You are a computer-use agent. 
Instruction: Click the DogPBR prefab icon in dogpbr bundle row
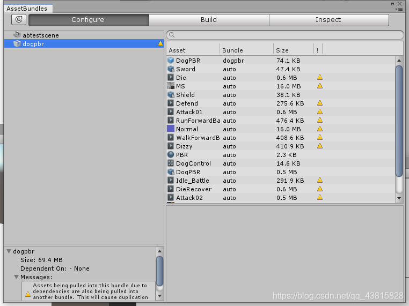click(171, 61)
